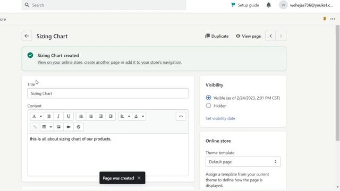Clear formatting icon
This screenshot has height=191, width=340.
click(x=79, y=127)
